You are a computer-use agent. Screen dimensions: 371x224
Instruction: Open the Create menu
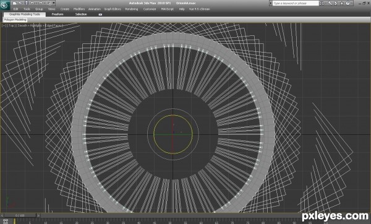tap(64, 9)
